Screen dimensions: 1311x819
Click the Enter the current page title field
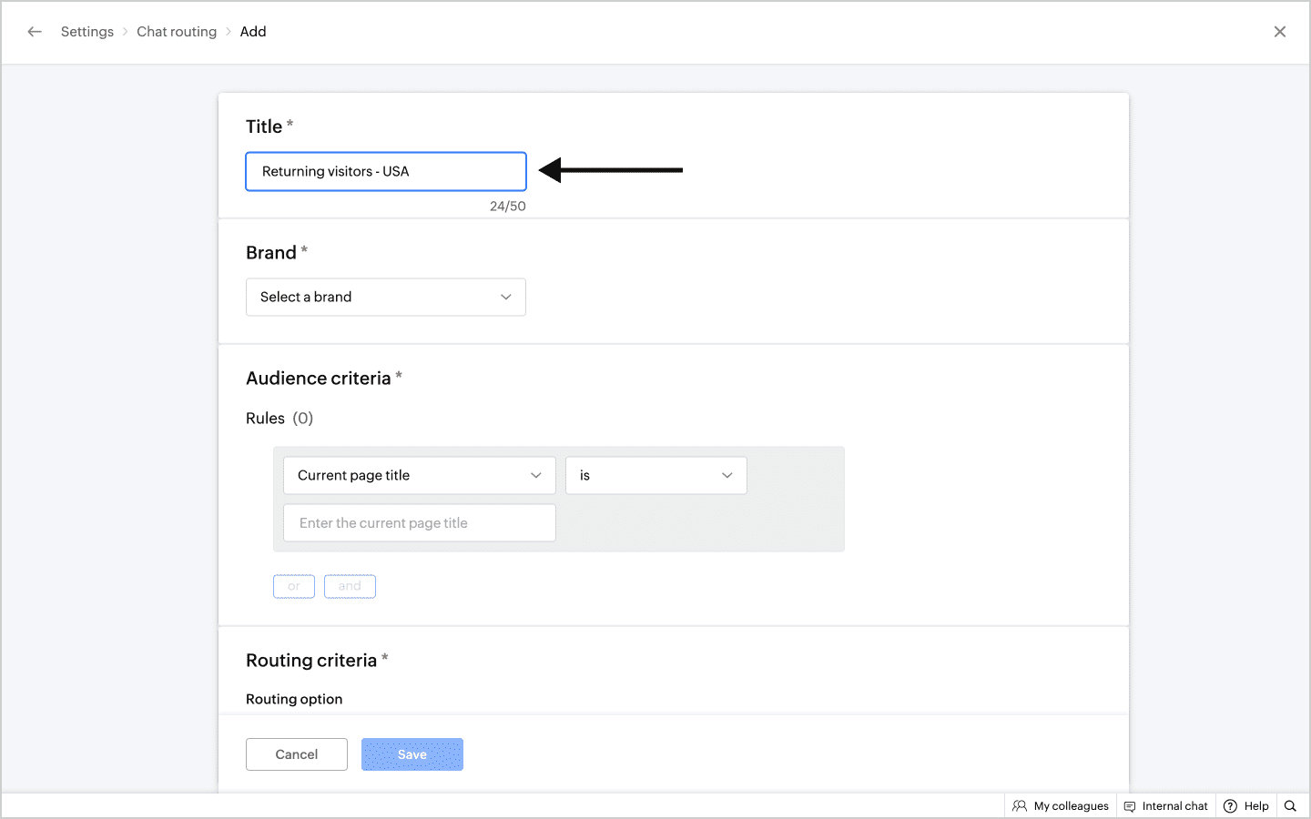(x=419, y=523)
